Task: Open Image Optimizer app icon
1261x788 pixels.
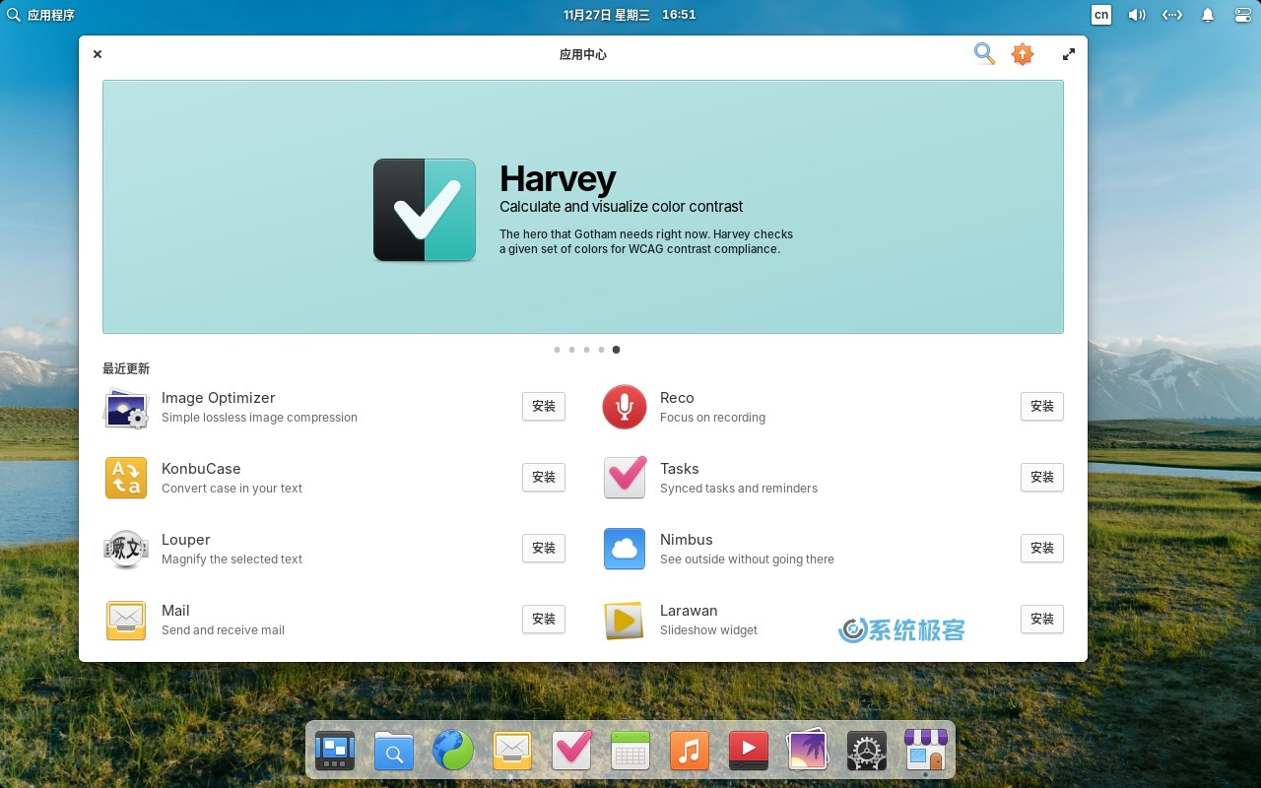Action: tap(126, 407)
